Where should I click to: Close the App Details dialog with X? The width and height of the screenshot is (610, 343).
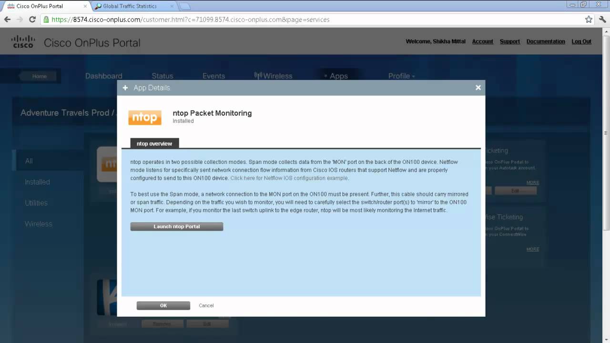coord(478,88)
